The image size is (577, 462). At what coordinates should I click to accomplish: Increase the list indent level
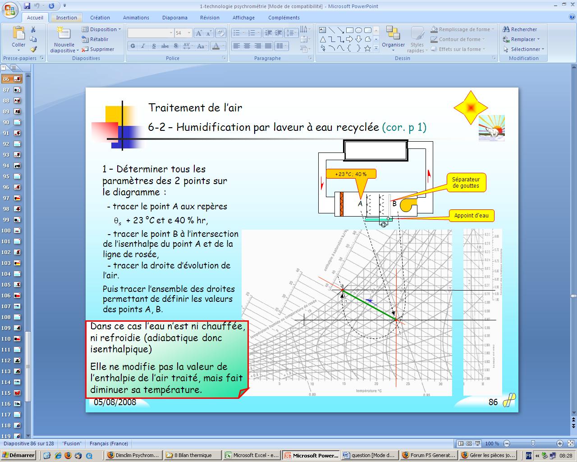279,33
